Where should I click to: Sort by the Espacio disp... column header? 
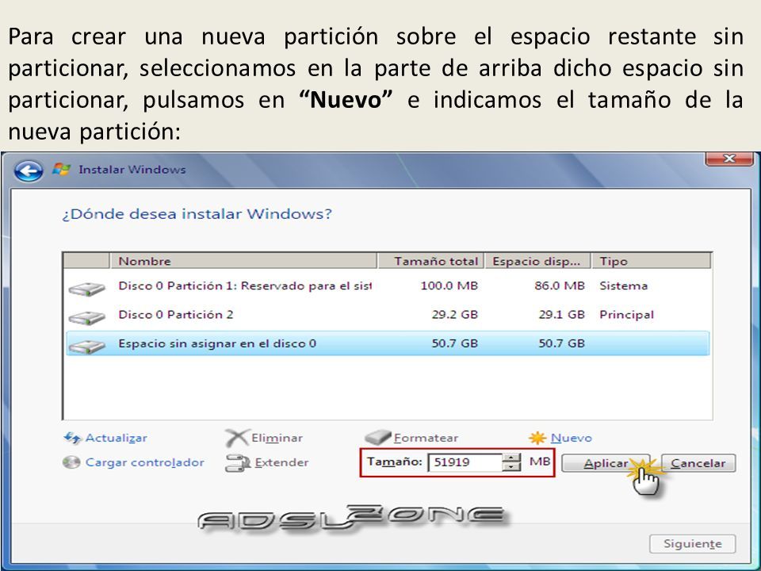click(537, 261)
